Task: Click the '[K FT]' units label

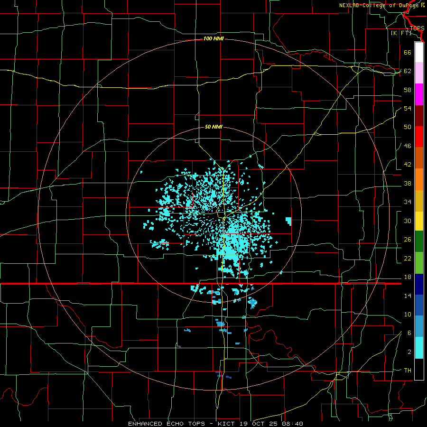Action: click(401, 33)
